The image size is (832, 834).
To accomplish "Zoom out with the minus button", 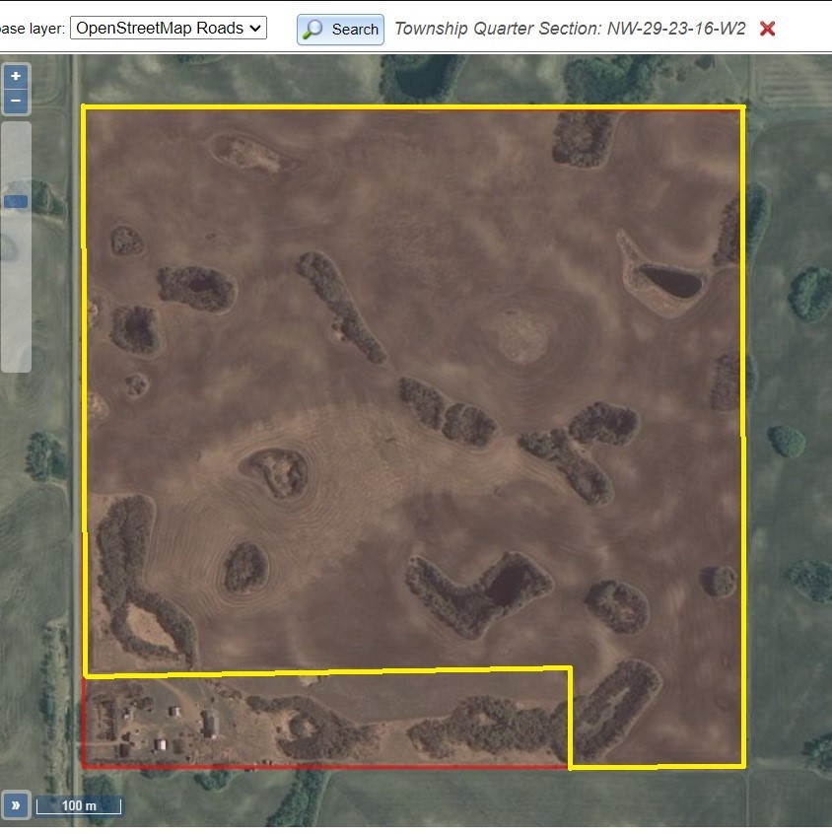I will 16,101.
